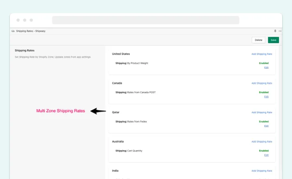Edit the By Product Weight rate

267,67
